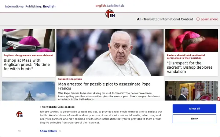Image resolution: width=220 pixels, height=137 pixels.
Task: Expand cookie details chevron arrow
Action: tap(60, 131)
